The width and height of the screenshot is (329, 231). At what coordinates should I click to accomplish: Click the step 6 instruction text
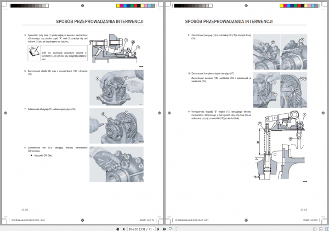[58, 73]
